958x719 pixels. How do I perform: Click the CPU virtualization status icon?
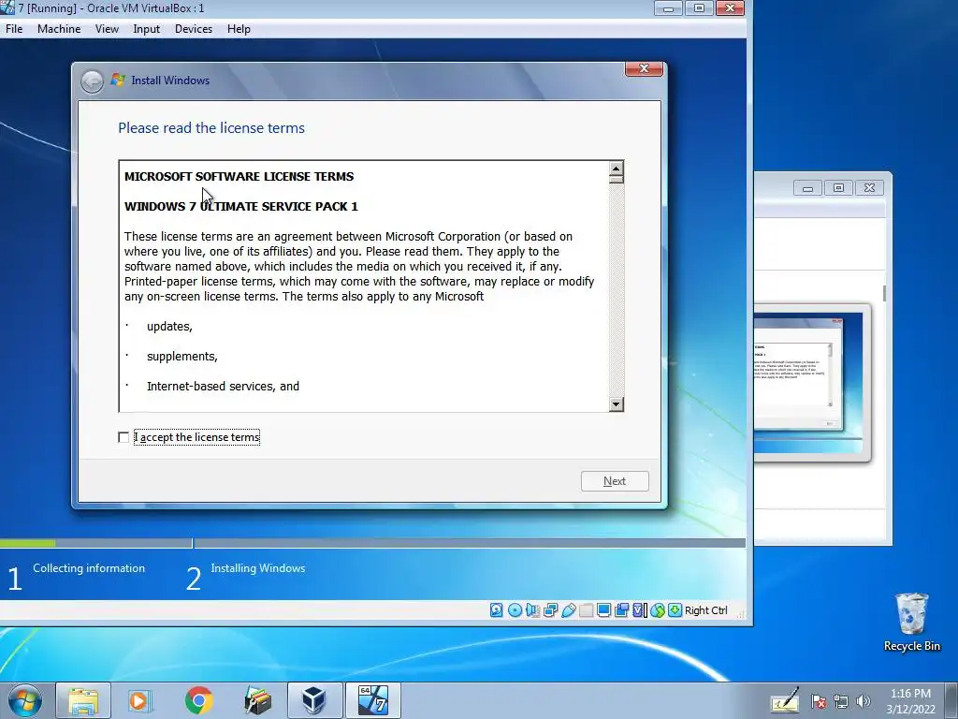(639, 610)
